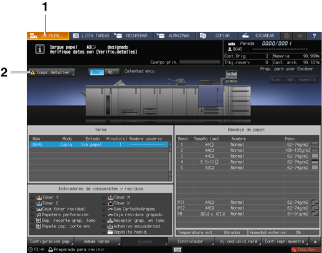
Task: Open Configuración pap. settings
Action: (50, 242)
